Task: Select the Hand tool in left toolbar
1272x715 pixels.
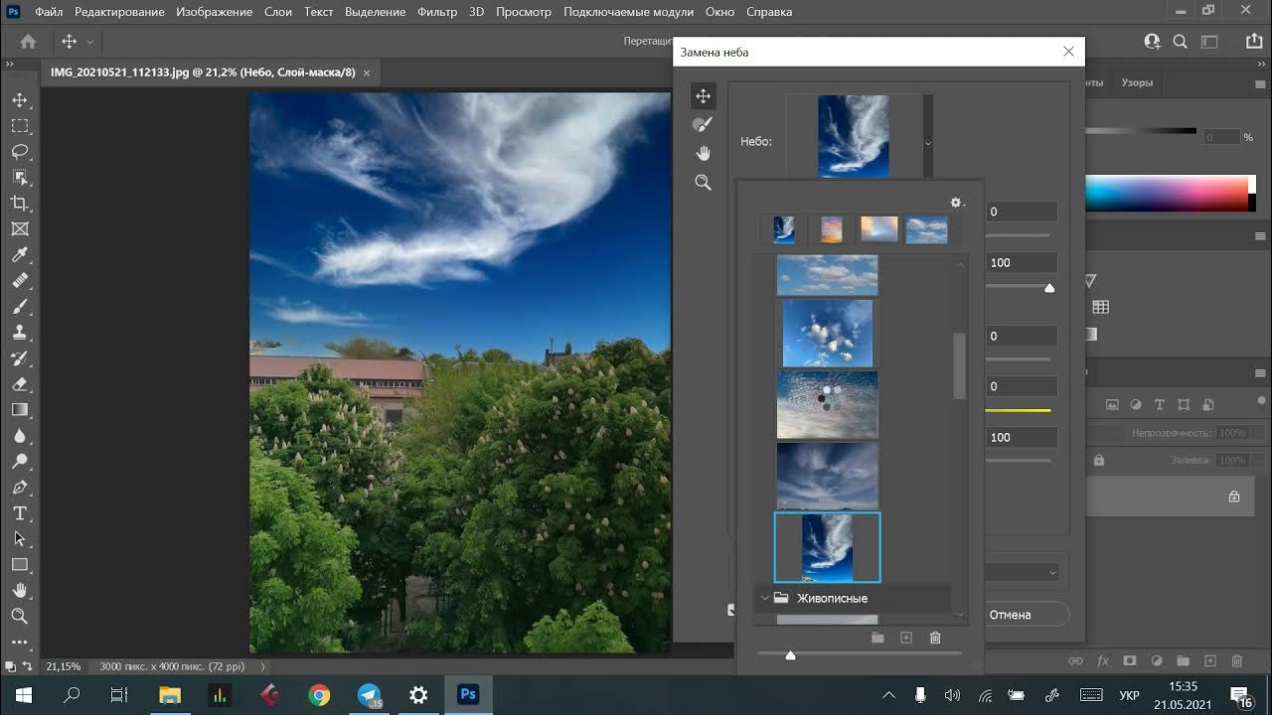Action: [x=19, y=591]
